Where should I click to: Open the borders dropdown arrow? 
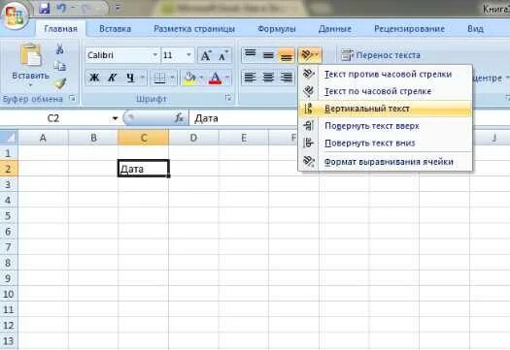[x=172, y=78]
